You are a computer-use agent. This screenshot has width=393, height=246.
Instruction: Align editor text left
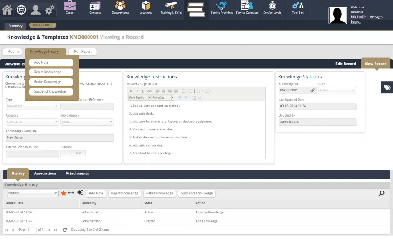[x=157, y=91]
